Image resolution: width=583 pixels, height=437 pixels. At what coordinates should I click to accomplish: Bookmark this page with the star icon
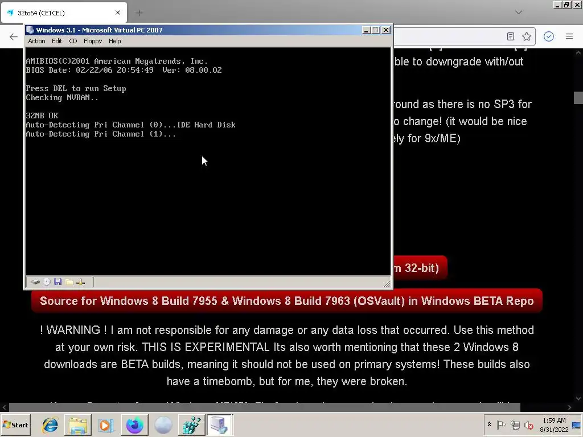(527, 36)
